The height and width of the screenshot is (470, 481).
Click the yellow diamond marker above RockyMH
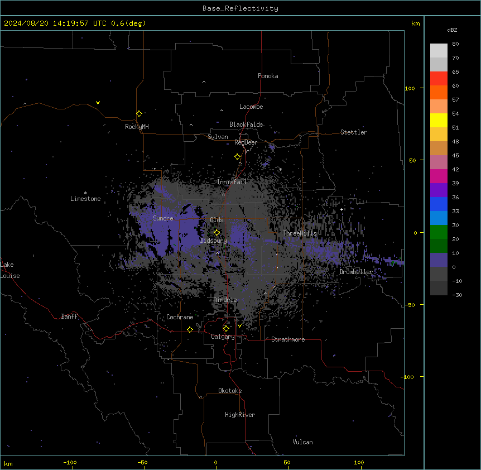click(x=139, y=114)
